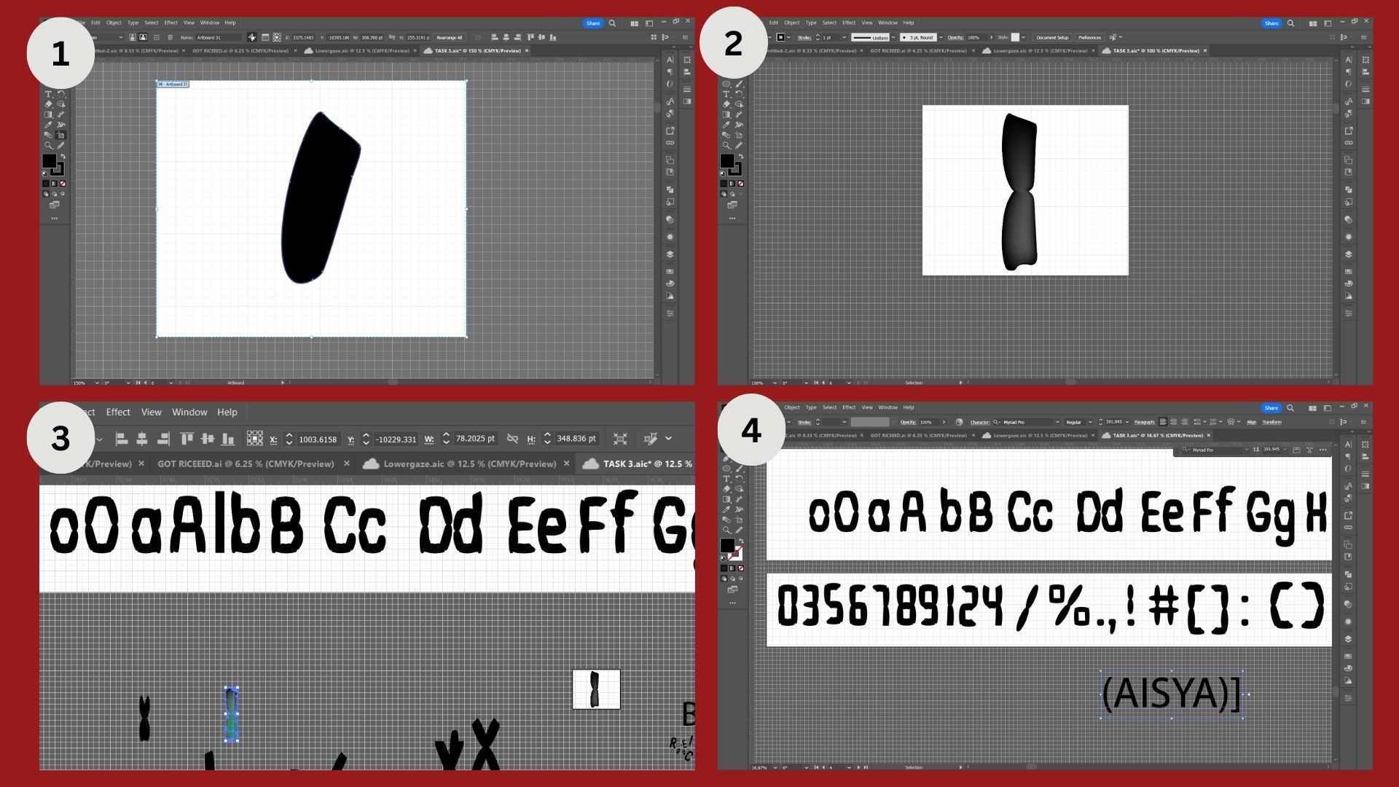Click the Share button in panel 1
Viewport: 1399px width, 787px height.
(x=593, y=23)
